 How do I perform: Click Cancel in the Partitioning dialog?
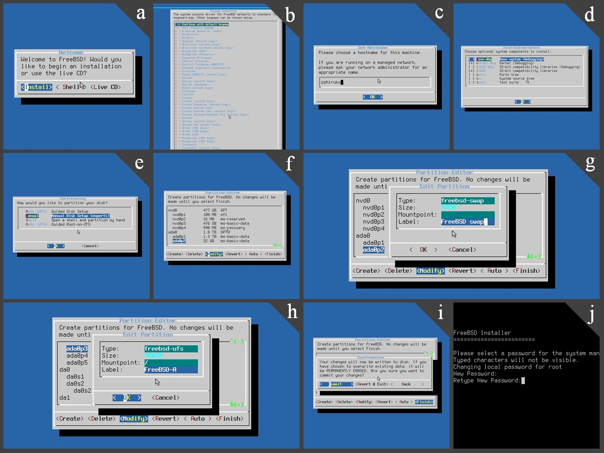(x=90, y=246)
